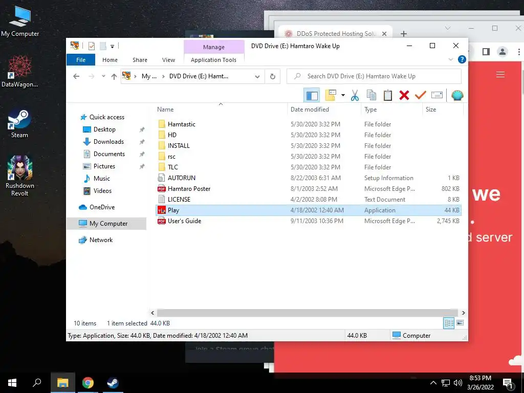Select the Hamtaro Poster PDF file
This screenshot has width=524, height=393.
[x=309, y=188]
